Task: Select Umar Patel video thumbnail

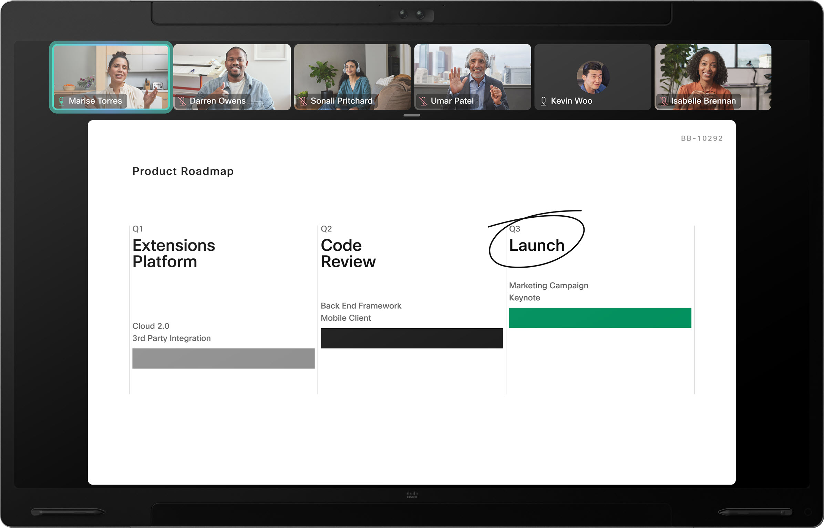Action: [x=473, y=77]
